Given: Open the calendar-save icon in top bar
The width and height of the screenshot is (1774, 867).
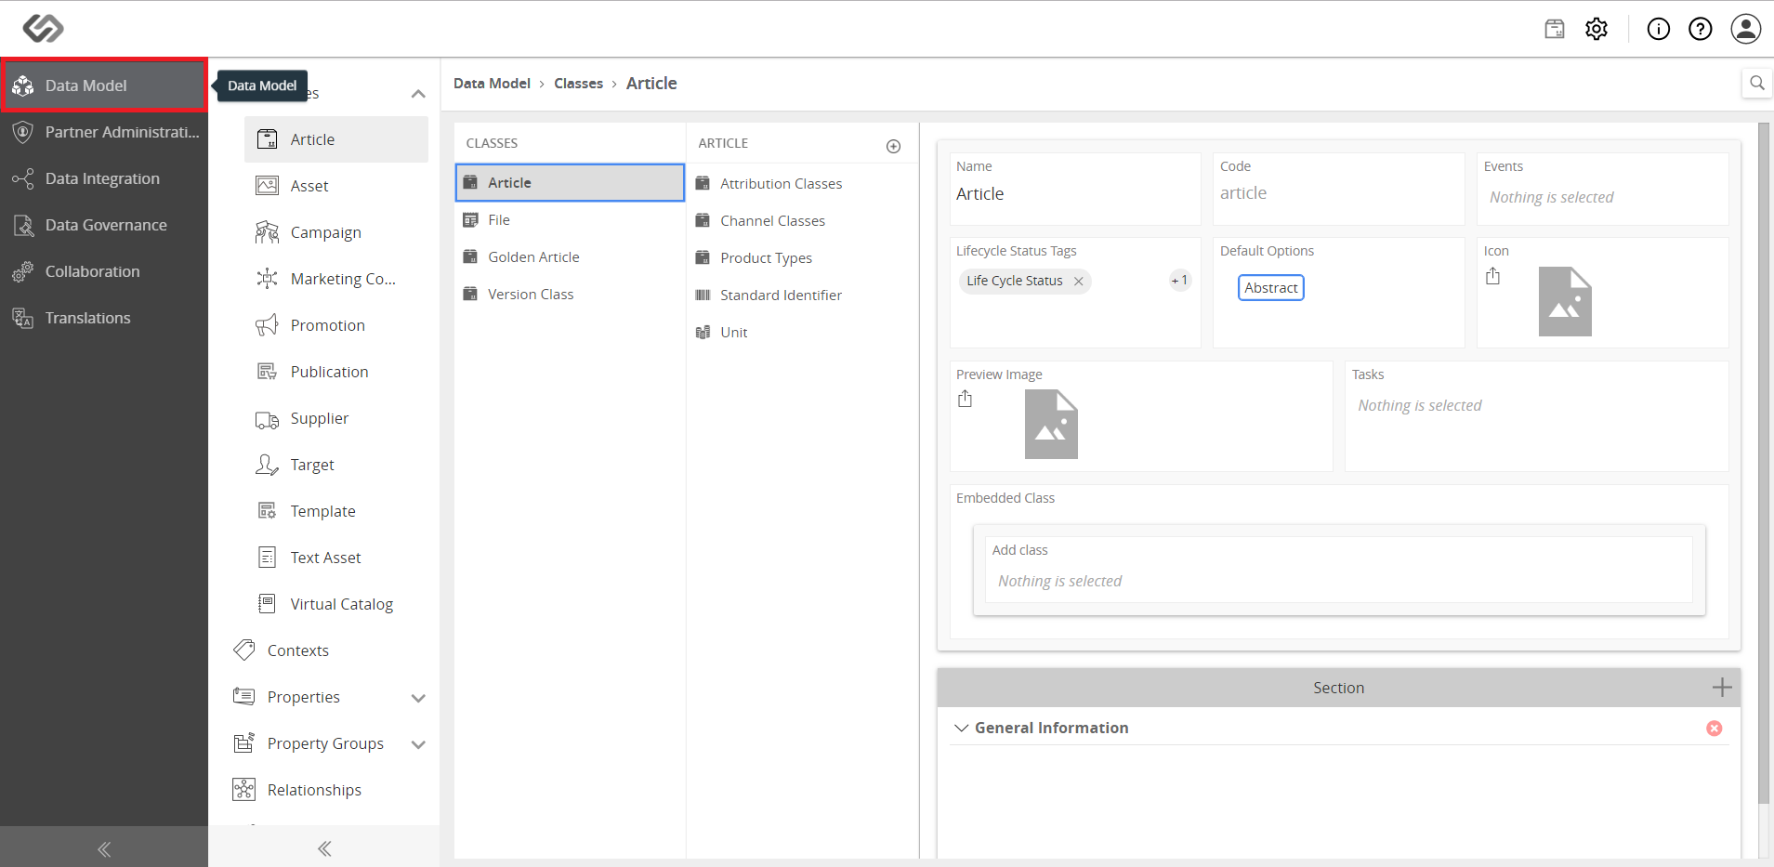Looking at the screenshot, I should 1555,29.
